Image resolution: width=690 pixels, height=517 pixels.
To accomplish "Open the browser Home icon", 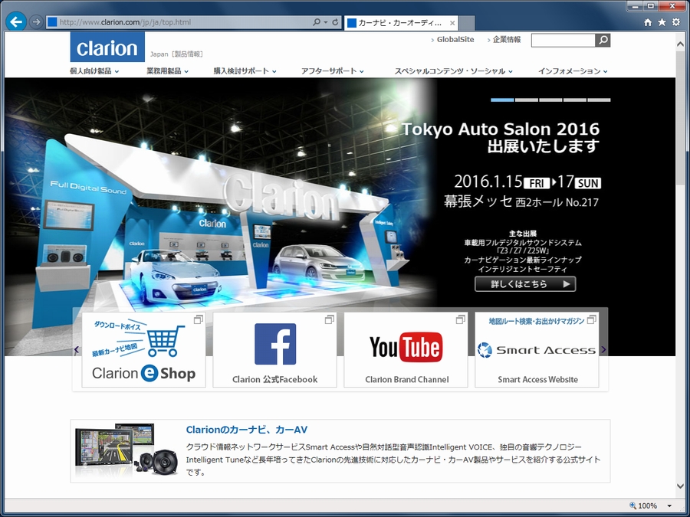I will 648,22.
